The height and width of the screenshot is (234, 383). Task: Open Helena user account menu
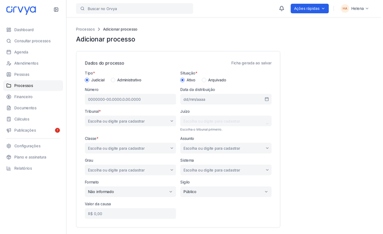point(355,9)
